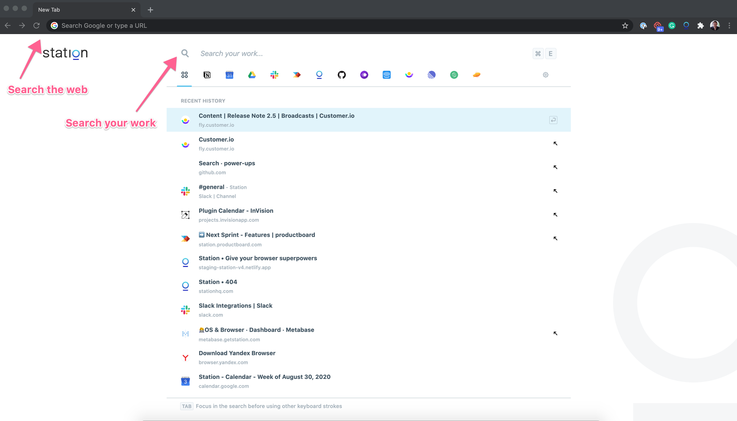Image resolution: width=737 pixels, height=421 pixels.
Task: Click the E key shortcut badge
Action: tap(550, 54)
